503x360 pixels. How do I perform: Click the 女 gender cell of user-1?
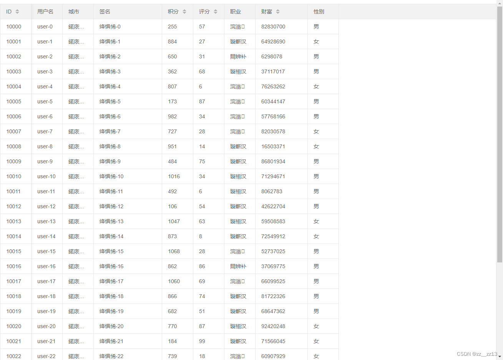click(316, 41)
